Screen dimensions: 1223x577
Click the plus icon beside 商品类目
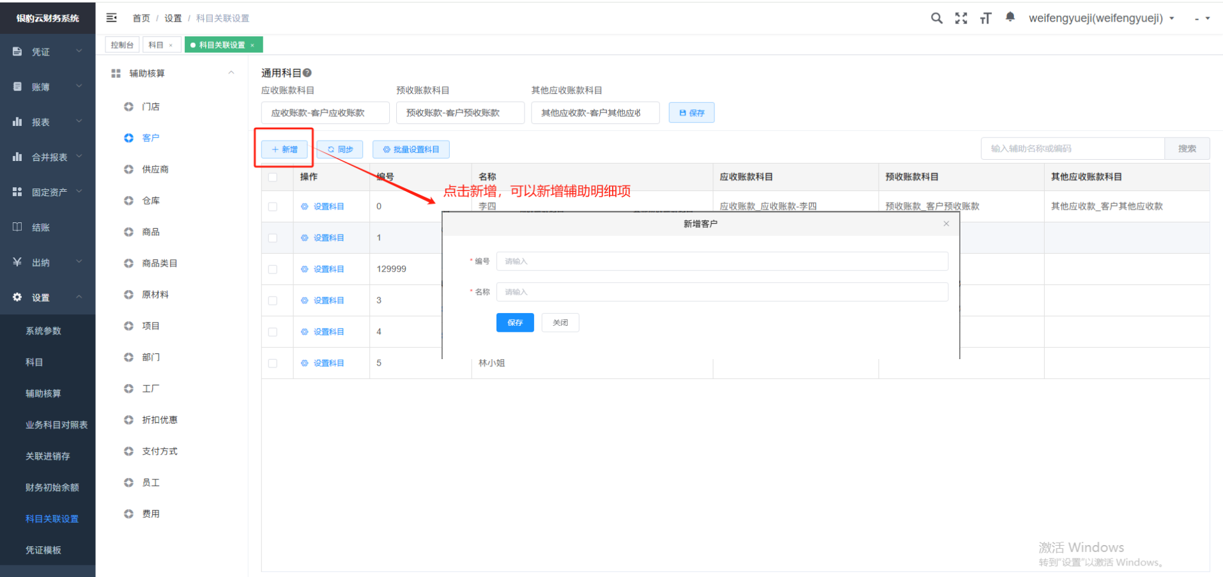pyautogui.click(x=128, y=263)
